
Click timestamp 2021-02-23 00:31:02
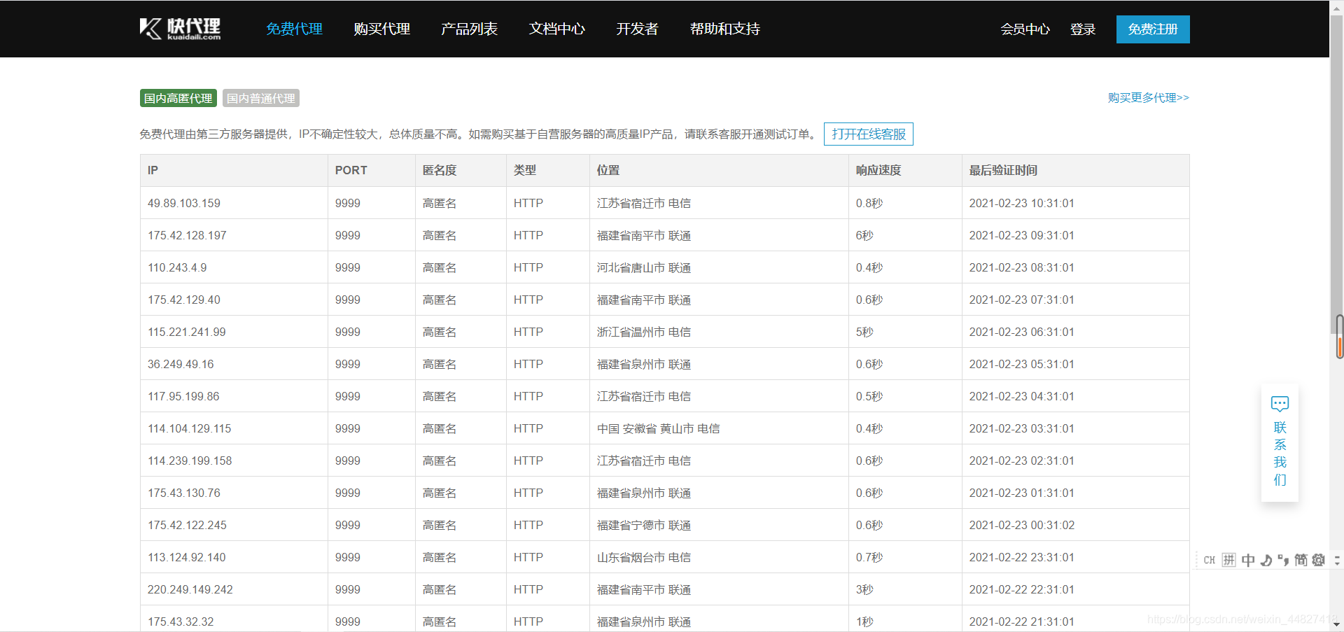click(x=1022, y=525)
